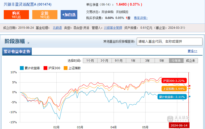Select the 成立来 time range
The height and width of the screenshot is (129, 205).
tap(190, 61)
